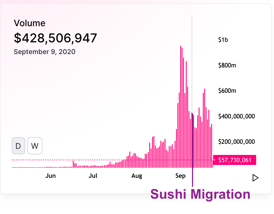This screenshot has width=274, height=214.
Task: Click the $800m axis label
Action: pos(227,65)
